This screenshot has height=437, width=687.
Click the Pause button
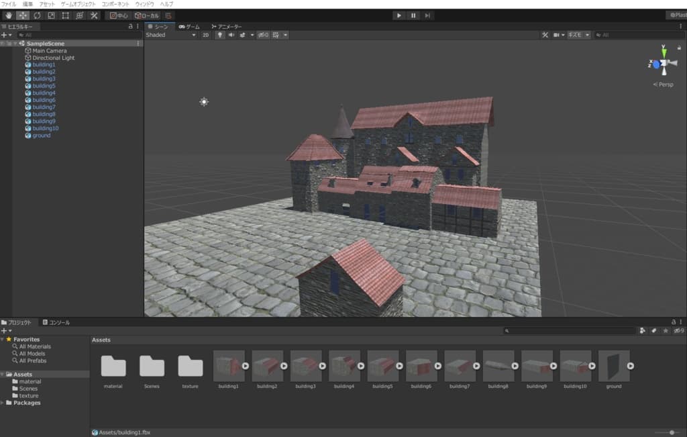[413, 15]
